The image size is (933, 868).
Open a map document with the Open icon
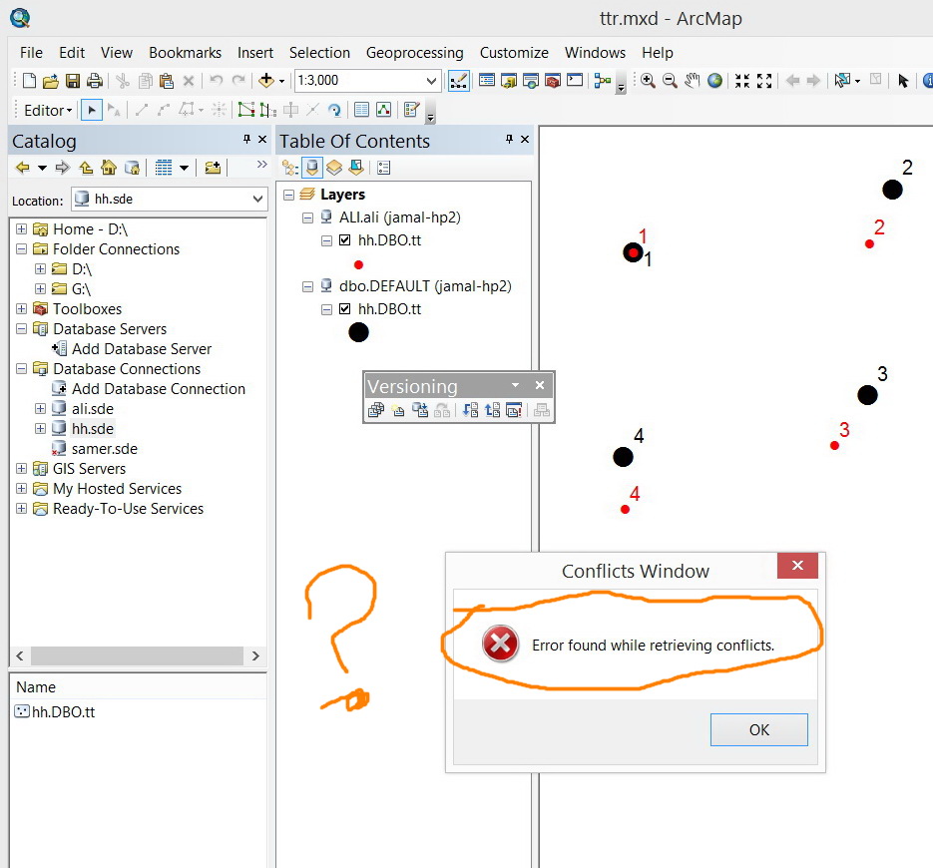[x=51, y=81]
